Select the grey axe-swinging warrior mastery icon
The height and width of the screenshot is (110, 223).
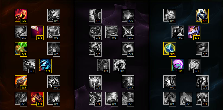[29, 65]
